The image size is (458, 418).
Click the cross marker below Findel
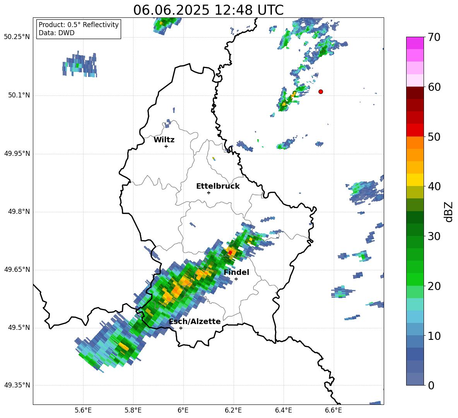pos(236,279)
